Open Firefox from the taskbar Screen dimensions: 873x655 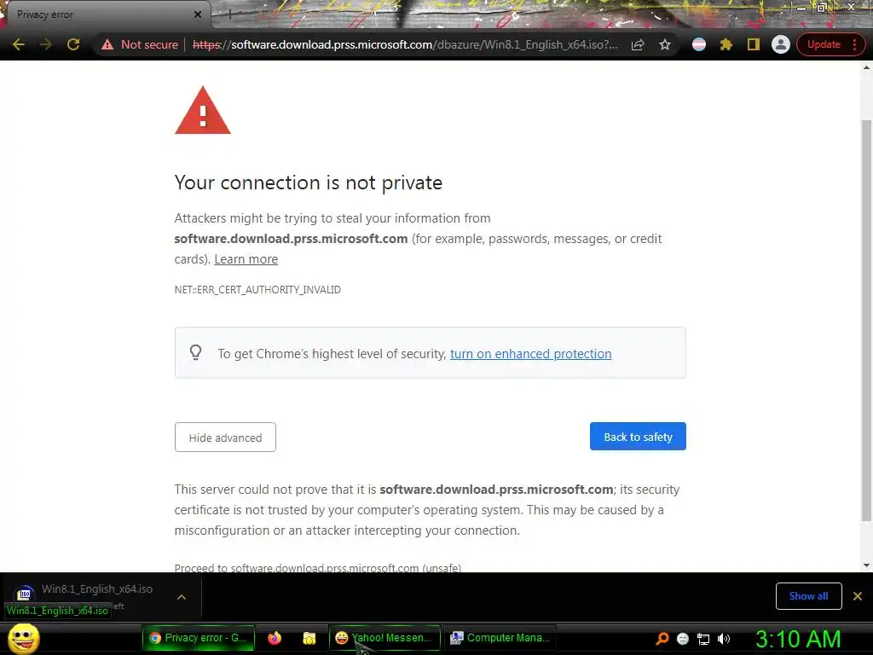[274, 638]
